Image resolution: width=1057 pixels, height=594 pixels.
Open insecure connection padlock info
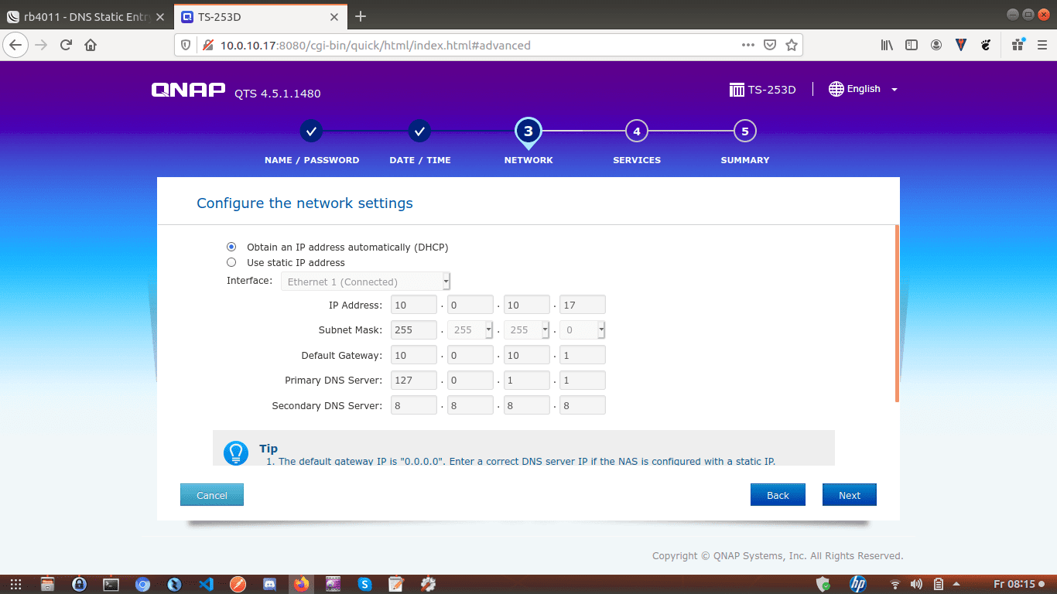tap(207, 45)
